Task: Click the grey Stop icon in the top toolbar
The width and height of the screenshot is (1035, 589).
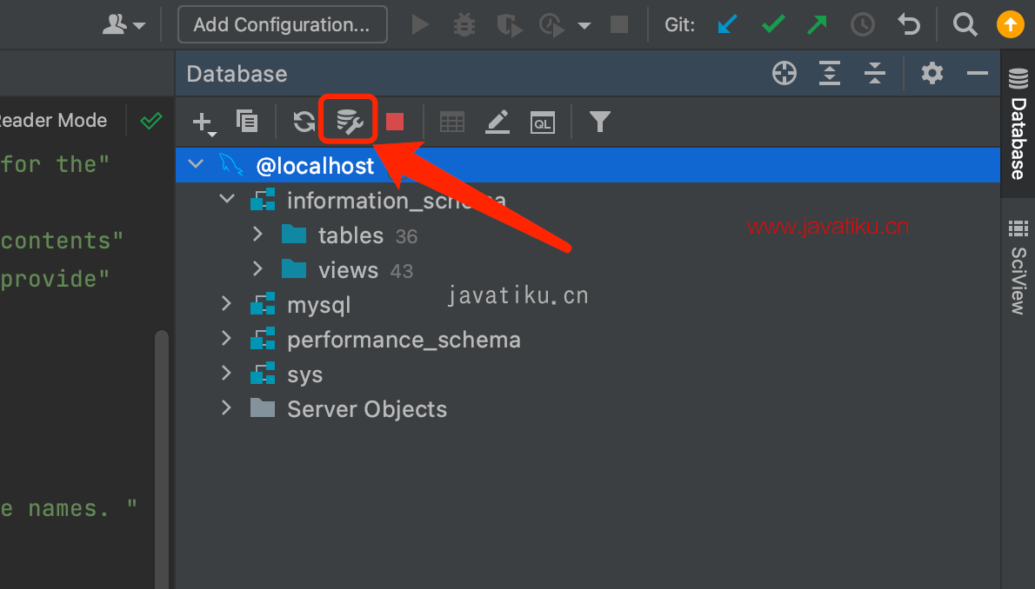Action: (x=619, y=25)
